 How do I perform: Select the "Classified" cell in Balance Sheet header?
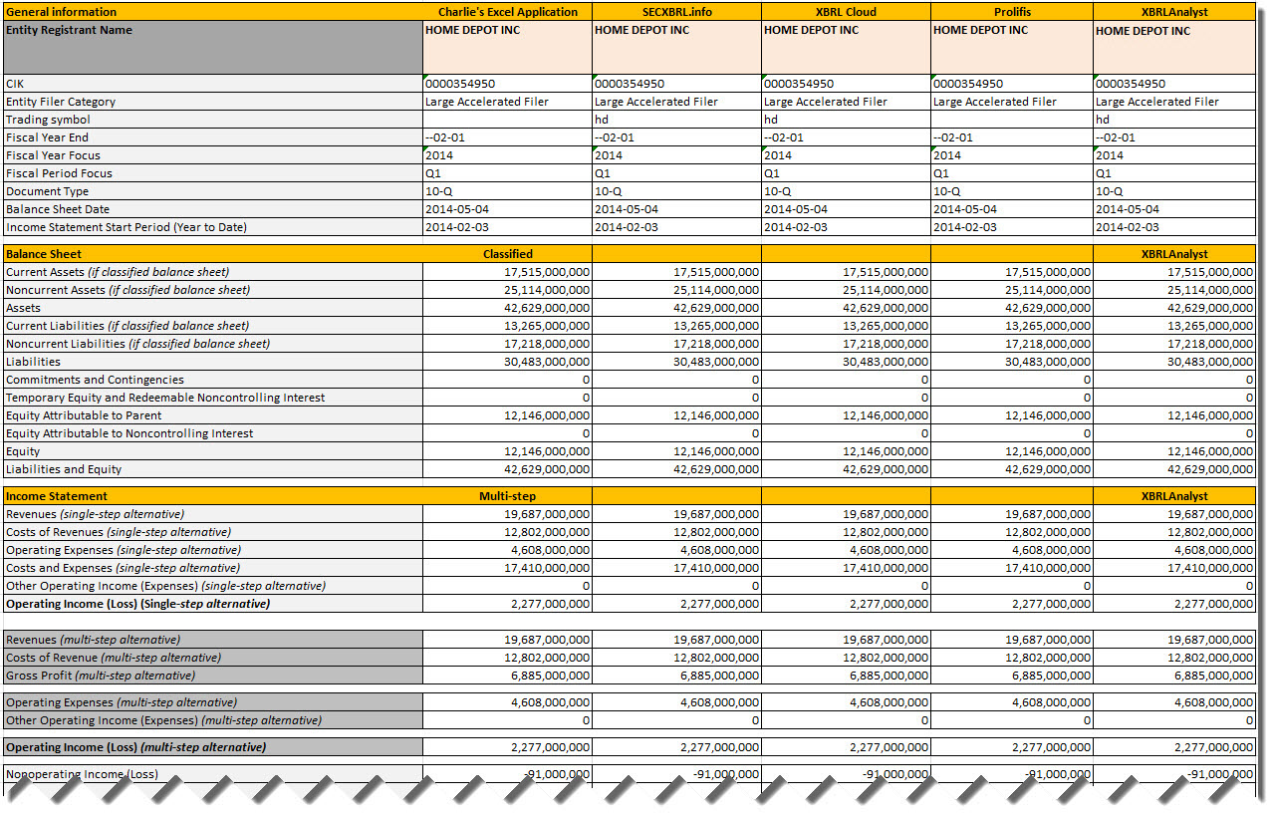click(x=508, y=254)
